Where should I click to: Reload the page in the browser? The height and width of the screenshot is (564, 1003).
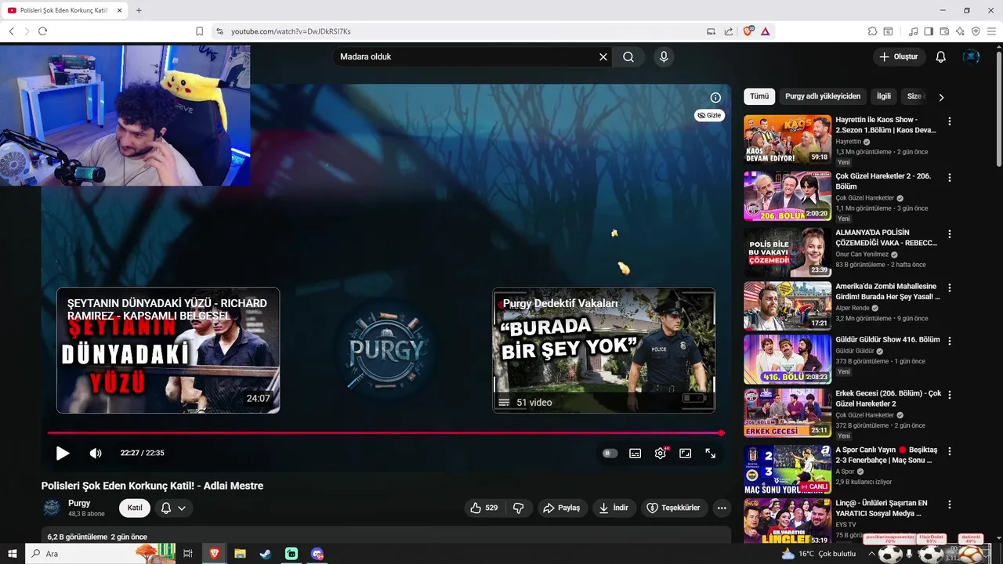42,31
